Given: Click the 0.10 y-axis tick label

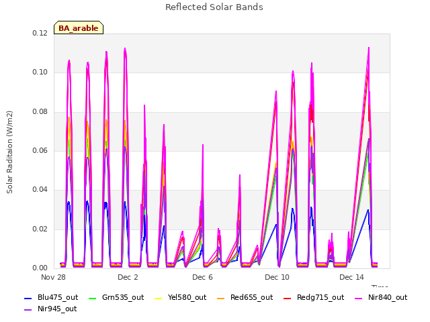Looking at the screenshot, I should [40, 72].
